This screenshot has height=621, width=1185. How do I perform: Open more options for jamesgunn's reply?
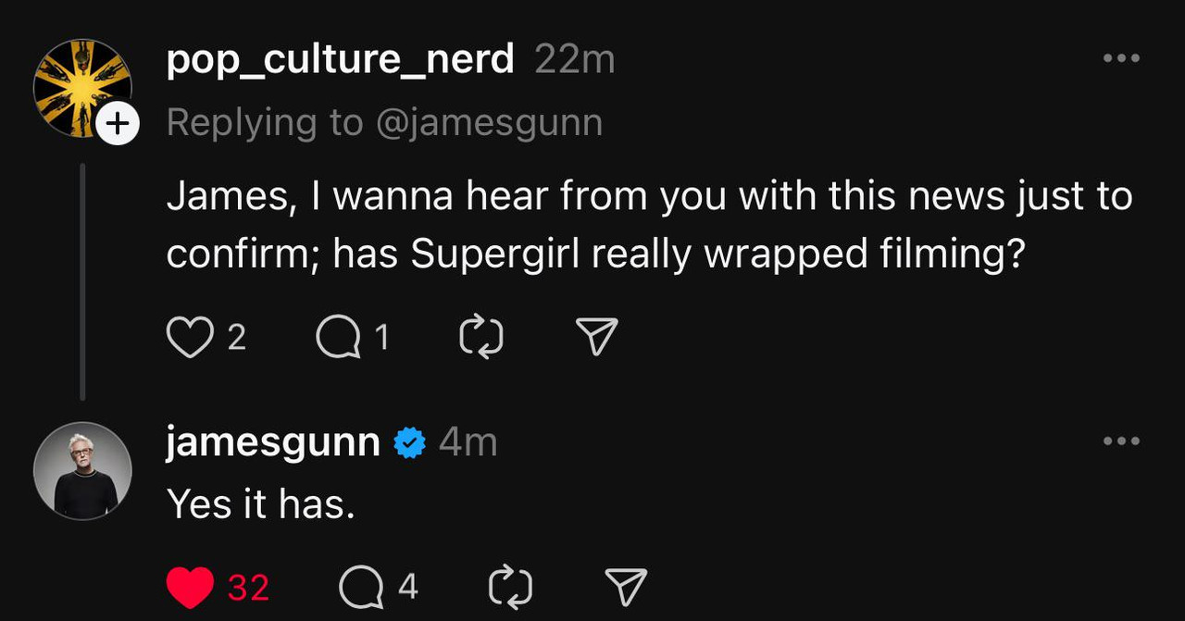tap(1121, 441)
